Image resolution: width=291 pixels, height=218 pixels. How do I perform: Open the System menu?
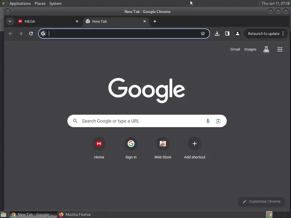tap(55, 3)
